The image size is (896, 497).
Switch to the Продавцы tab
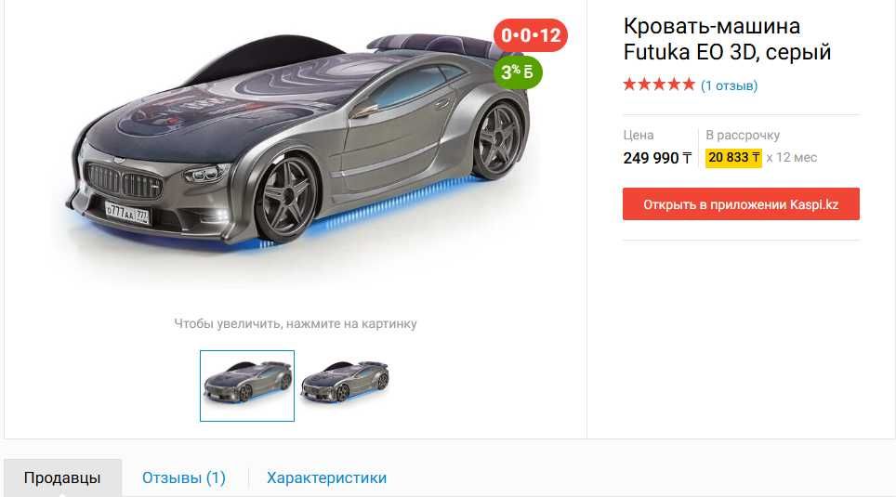pos(62,477)
